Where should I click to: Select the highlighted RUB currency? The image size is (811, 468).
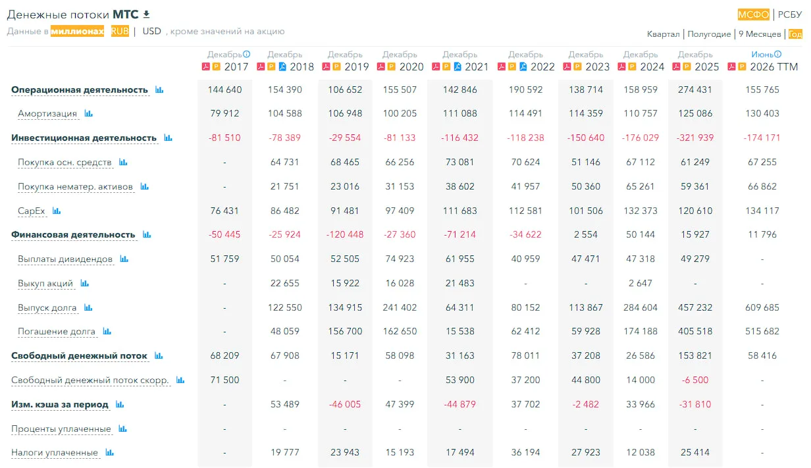click(120, 31)
